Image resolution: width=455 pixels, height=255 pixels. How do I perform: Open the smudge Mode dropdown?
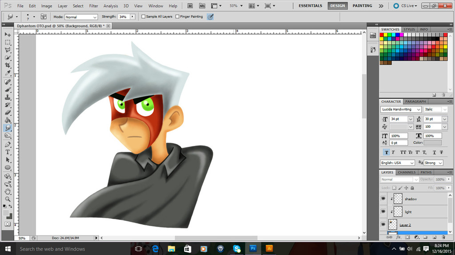click(x=81, y=17)
